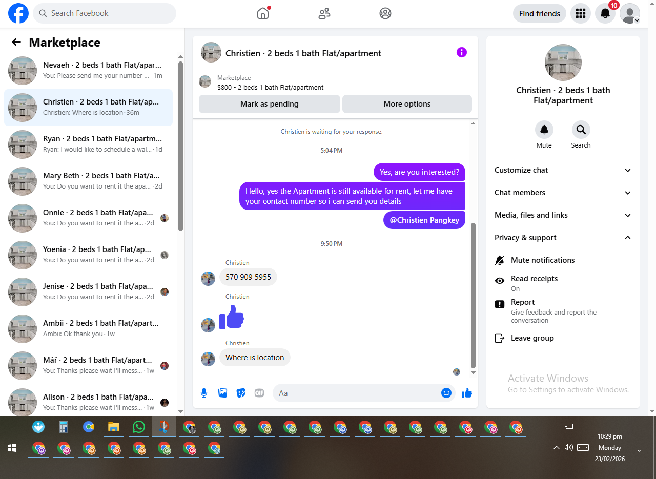Open the Onnie conversation
The image size is (656, 479).
coord(88,218)
